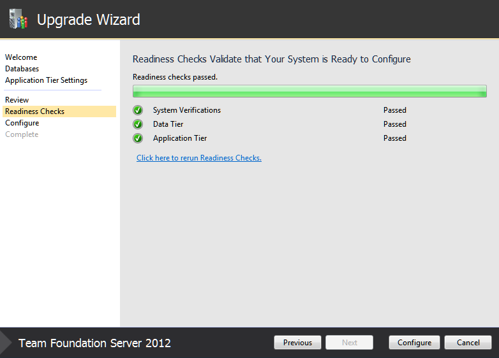Go to the Welcome step

[x=21, y=57]
